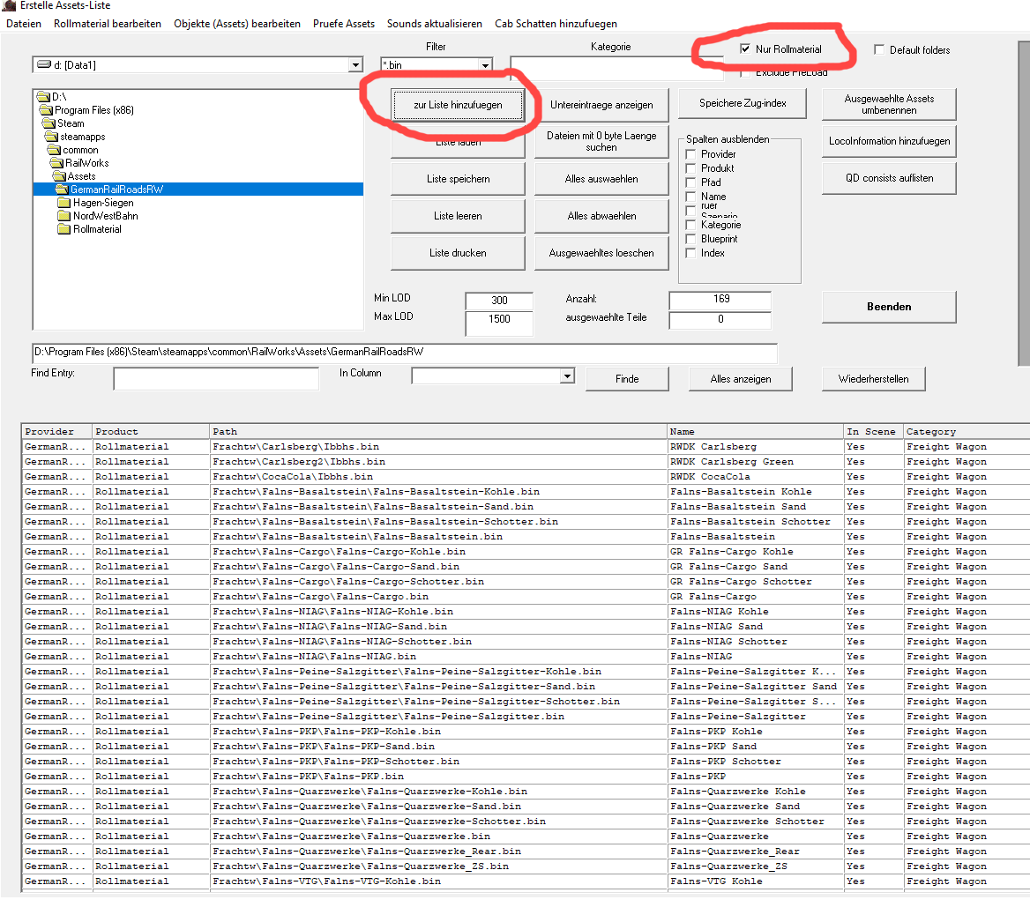The height and width of the screenshot is (900, 1030).
Task: Click the RailWorks folder icon
Action: (56, 163)
